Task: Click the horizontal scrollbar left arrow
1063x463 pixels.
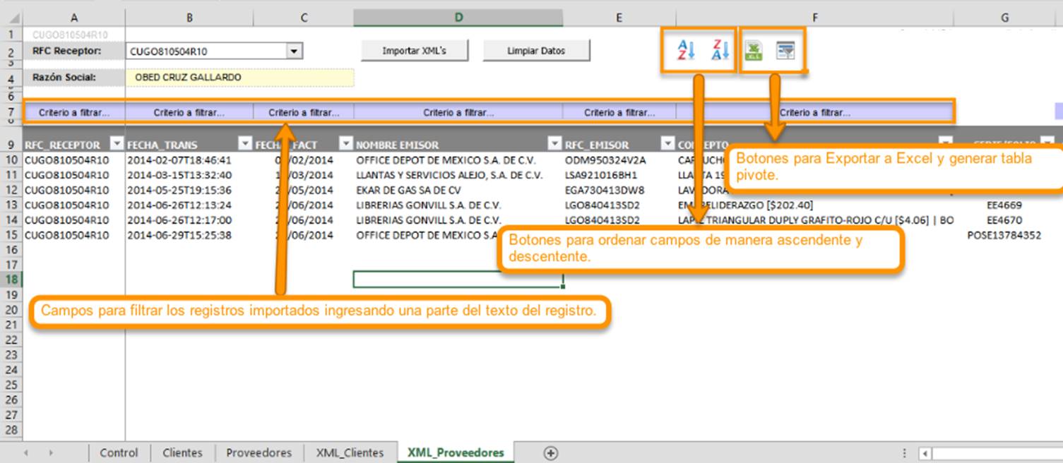Action: click(x=924, y=452)
